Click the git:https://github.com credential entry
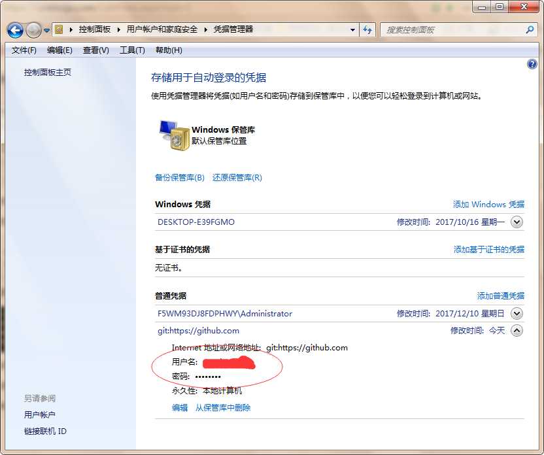This screenshot has height=455, width=544. pos(198,331)
